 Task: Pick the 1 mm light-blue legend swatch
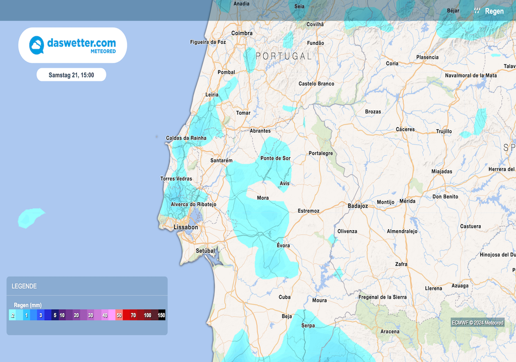[x=26, y=315]
